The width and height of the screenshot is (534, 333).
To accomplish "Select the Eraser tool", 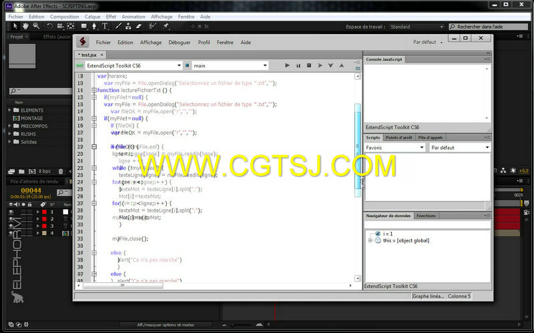I will click(139, 26).
